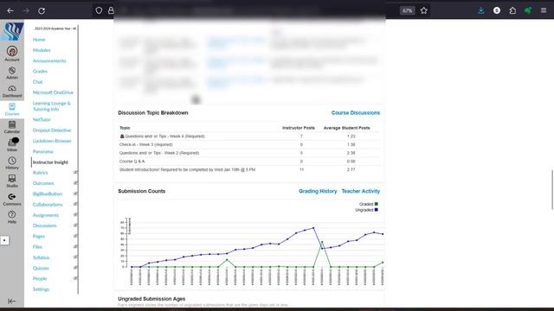
Task: Open Calendar in global navigation
Action: 12,127
